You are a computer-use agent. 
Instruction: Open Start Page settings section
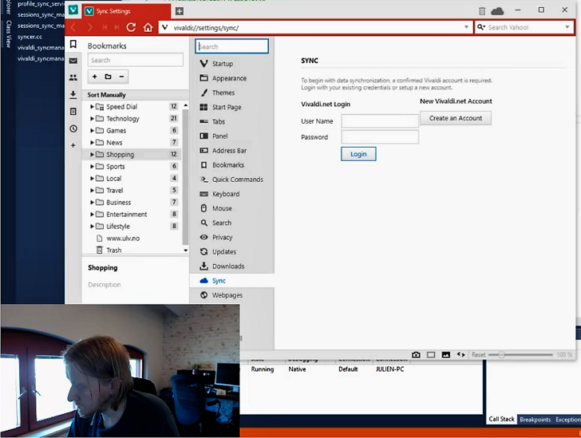pos(231,107)
